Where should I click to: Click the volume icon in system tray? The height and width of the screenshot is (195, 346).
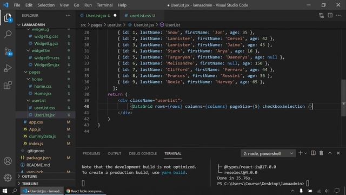click(327, 191)
